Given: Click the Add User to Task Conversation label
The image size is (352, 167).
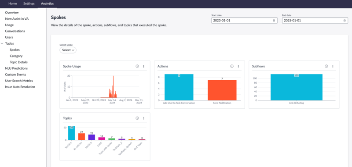Looking at the screenshot, I should coord(179,103).
